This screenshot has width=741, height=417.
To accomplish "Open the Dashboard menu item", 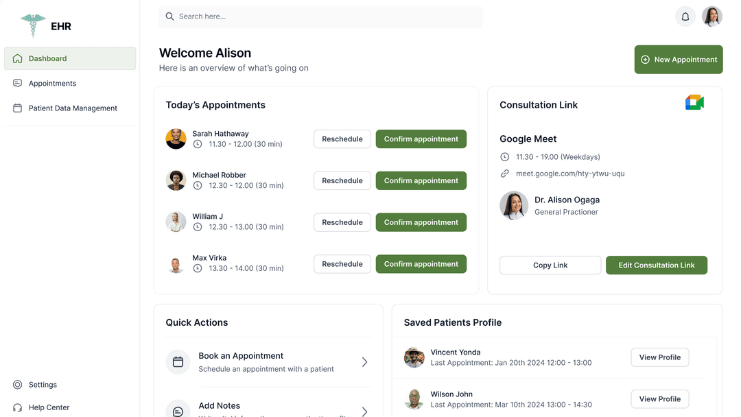I will [x=70, y=59].
